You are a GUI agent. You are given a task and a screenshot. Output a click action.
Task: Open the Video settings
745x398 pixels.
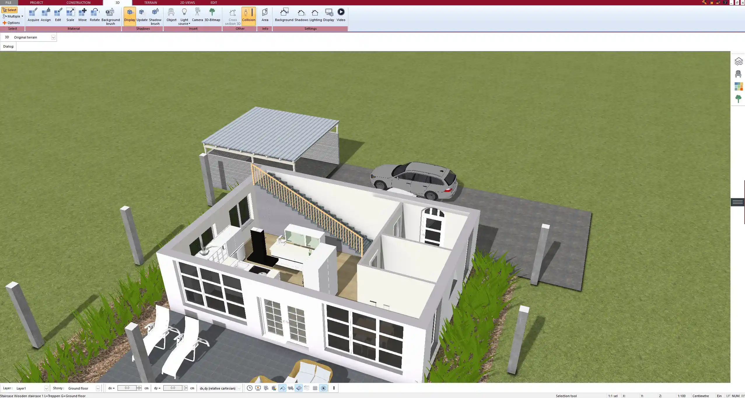pos(341,15)
